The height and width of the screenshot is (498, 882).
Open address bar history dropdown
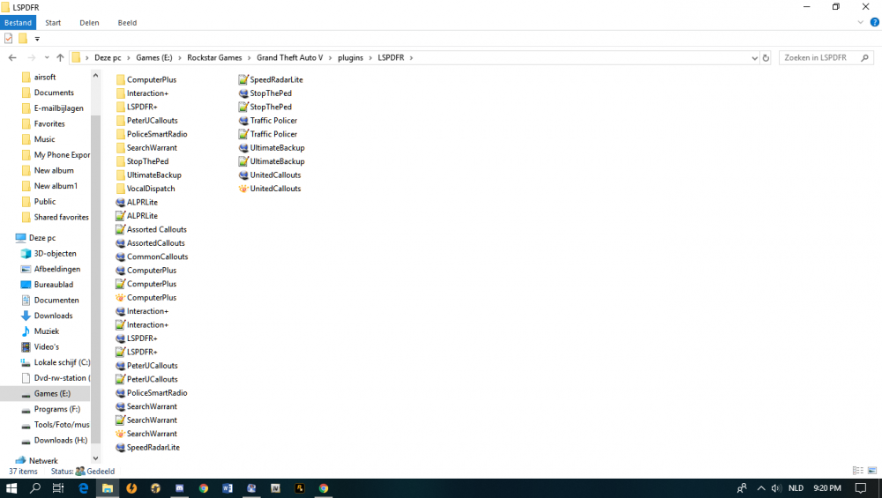pos(754,58)
